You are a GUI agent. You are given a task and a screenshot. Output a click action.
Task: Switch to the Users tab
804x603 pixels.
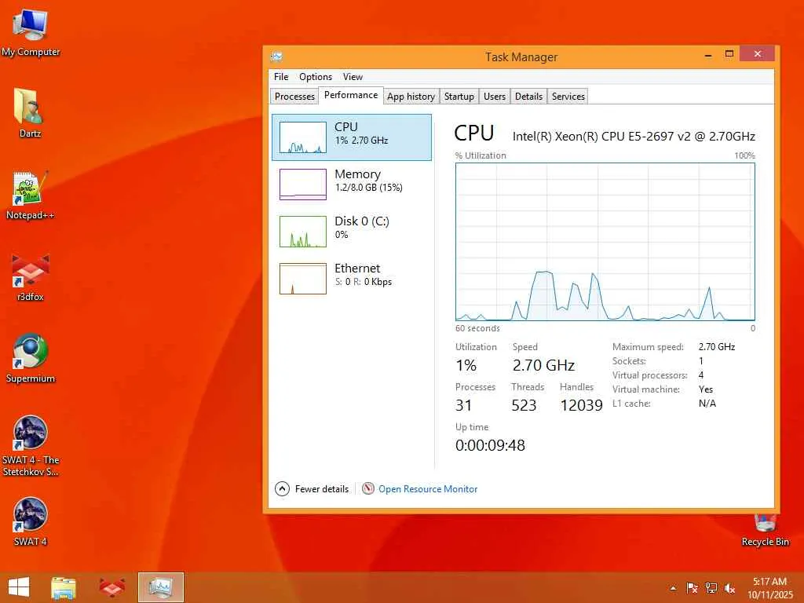(x=495, y=97)
